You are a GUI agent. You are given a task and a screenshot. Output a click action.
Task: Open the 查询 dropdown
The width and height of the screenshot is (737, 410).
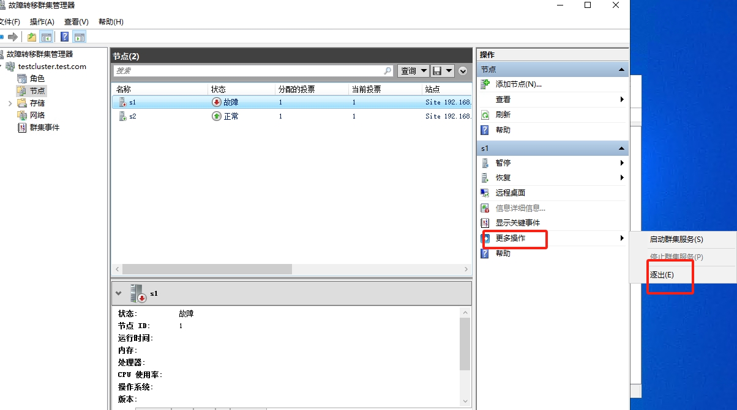[x=413, y=71]
